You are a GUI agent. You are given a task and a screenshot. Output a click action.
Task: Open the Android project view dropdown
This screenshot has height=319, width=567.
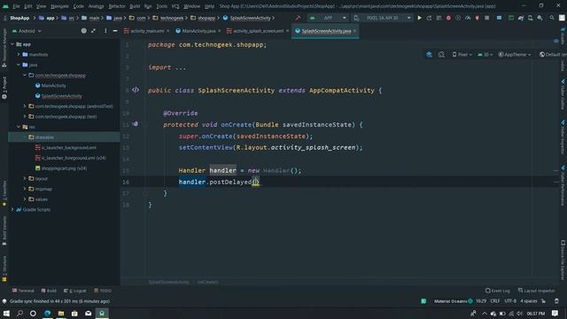[27, 31]
